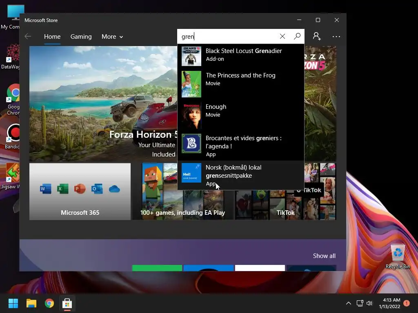Open the notification badge in system tray
This screenshot has width=418, height=313.
click(407, 303)
